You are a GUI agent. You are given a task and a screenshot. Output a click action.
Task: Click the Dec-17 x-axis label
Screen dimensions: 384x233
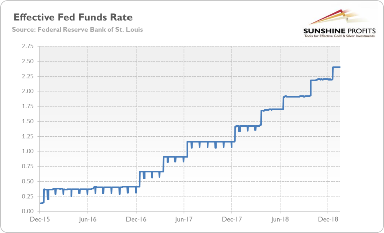pyautogui.click(x=232, y=219)
